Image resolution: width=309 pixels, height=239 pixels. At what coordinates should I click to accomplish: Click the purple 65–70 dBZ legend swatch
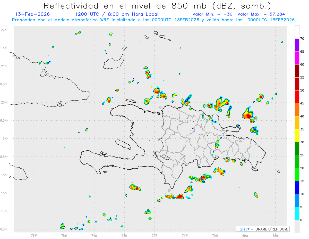pyautogui.click(x=297, y=45)
